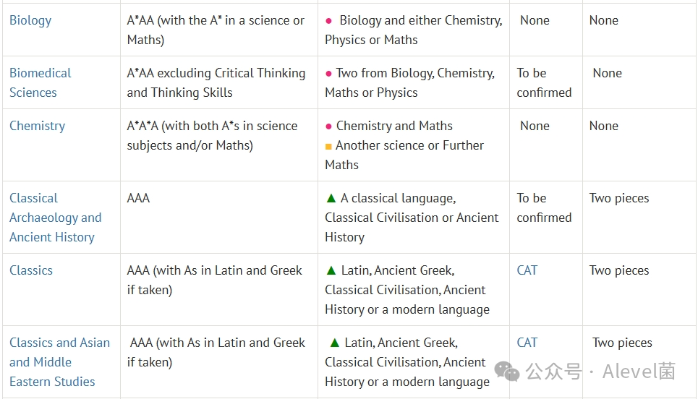Click the A*A*A Chemistry grade requirement cell

tap(219, 145)
